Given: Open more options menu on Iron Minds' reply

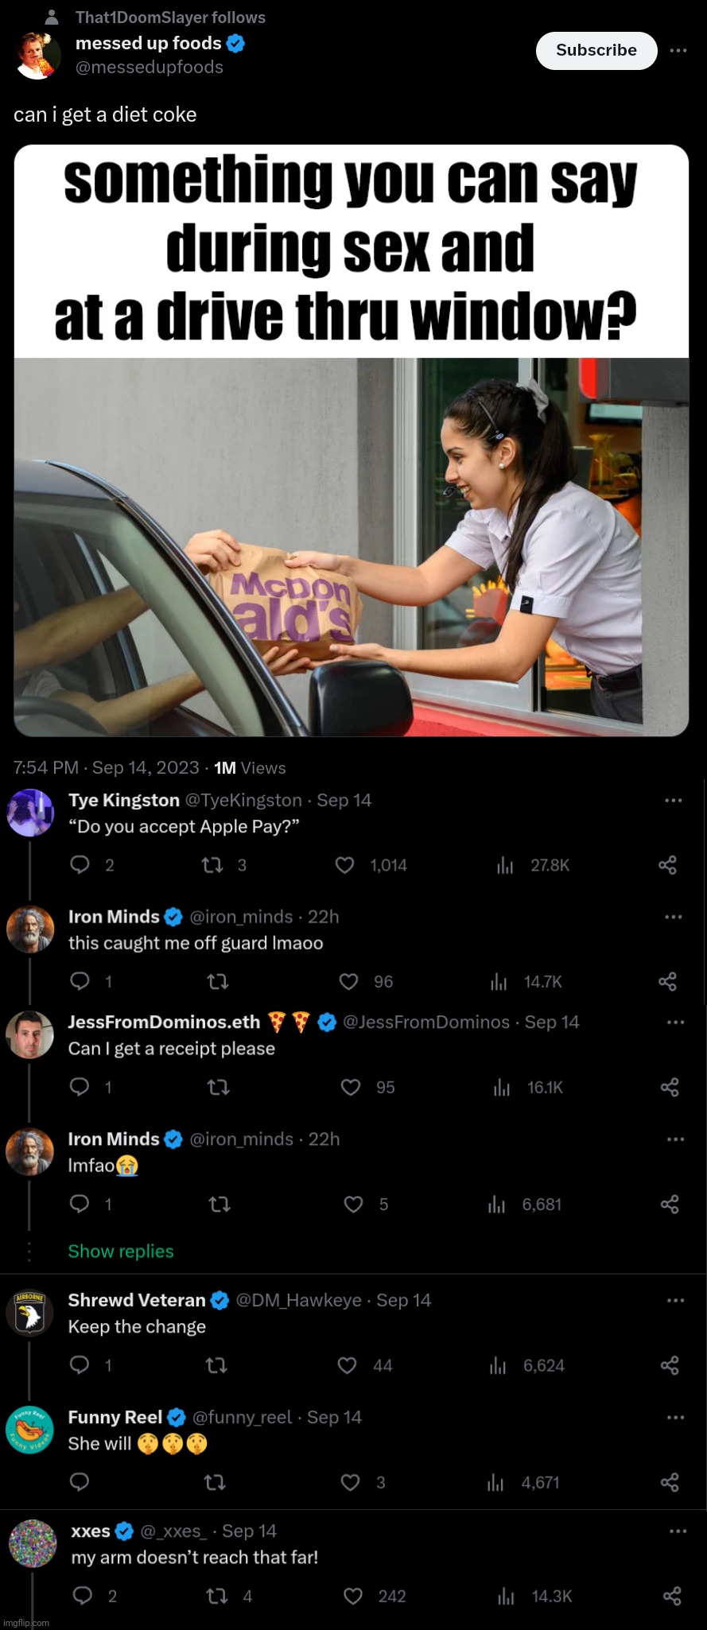Looking at the screenshot, I should pyautogui.click(x=672, y=916).
